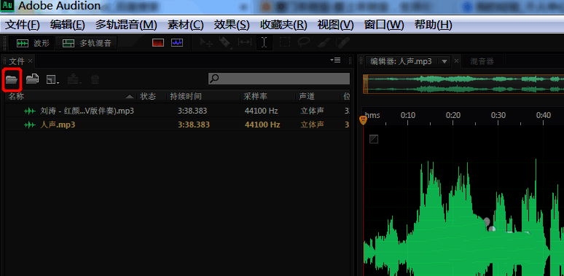564x276 pixels.
Task: Switch to the 多轨混音 multitrack view
Action: click(86, 43)
